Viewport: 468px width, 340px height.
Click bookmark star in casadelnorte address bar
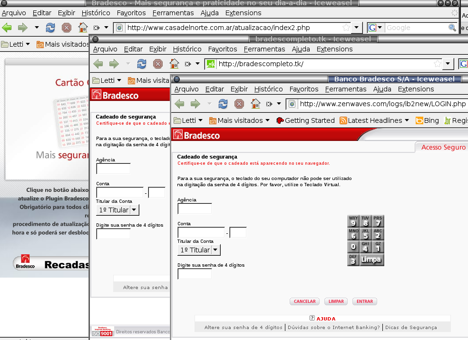point(346,28)
